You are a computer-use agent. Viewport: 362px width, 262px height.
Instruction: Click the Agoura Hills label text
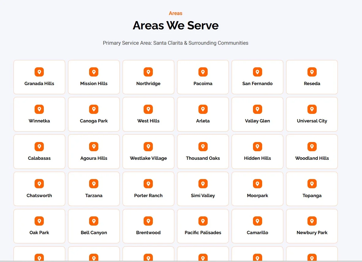(x=94, y=159)
